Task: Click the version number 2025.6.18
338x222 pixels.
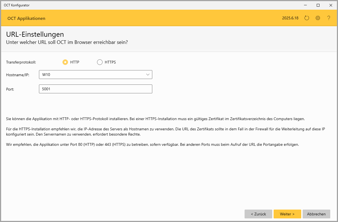Action: coord(290,18)
